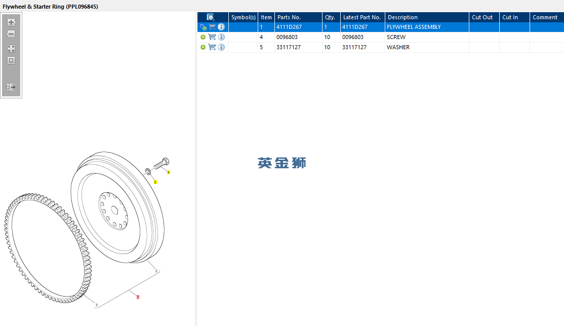
Task: Click the Cut In column header
Action: 514,17
